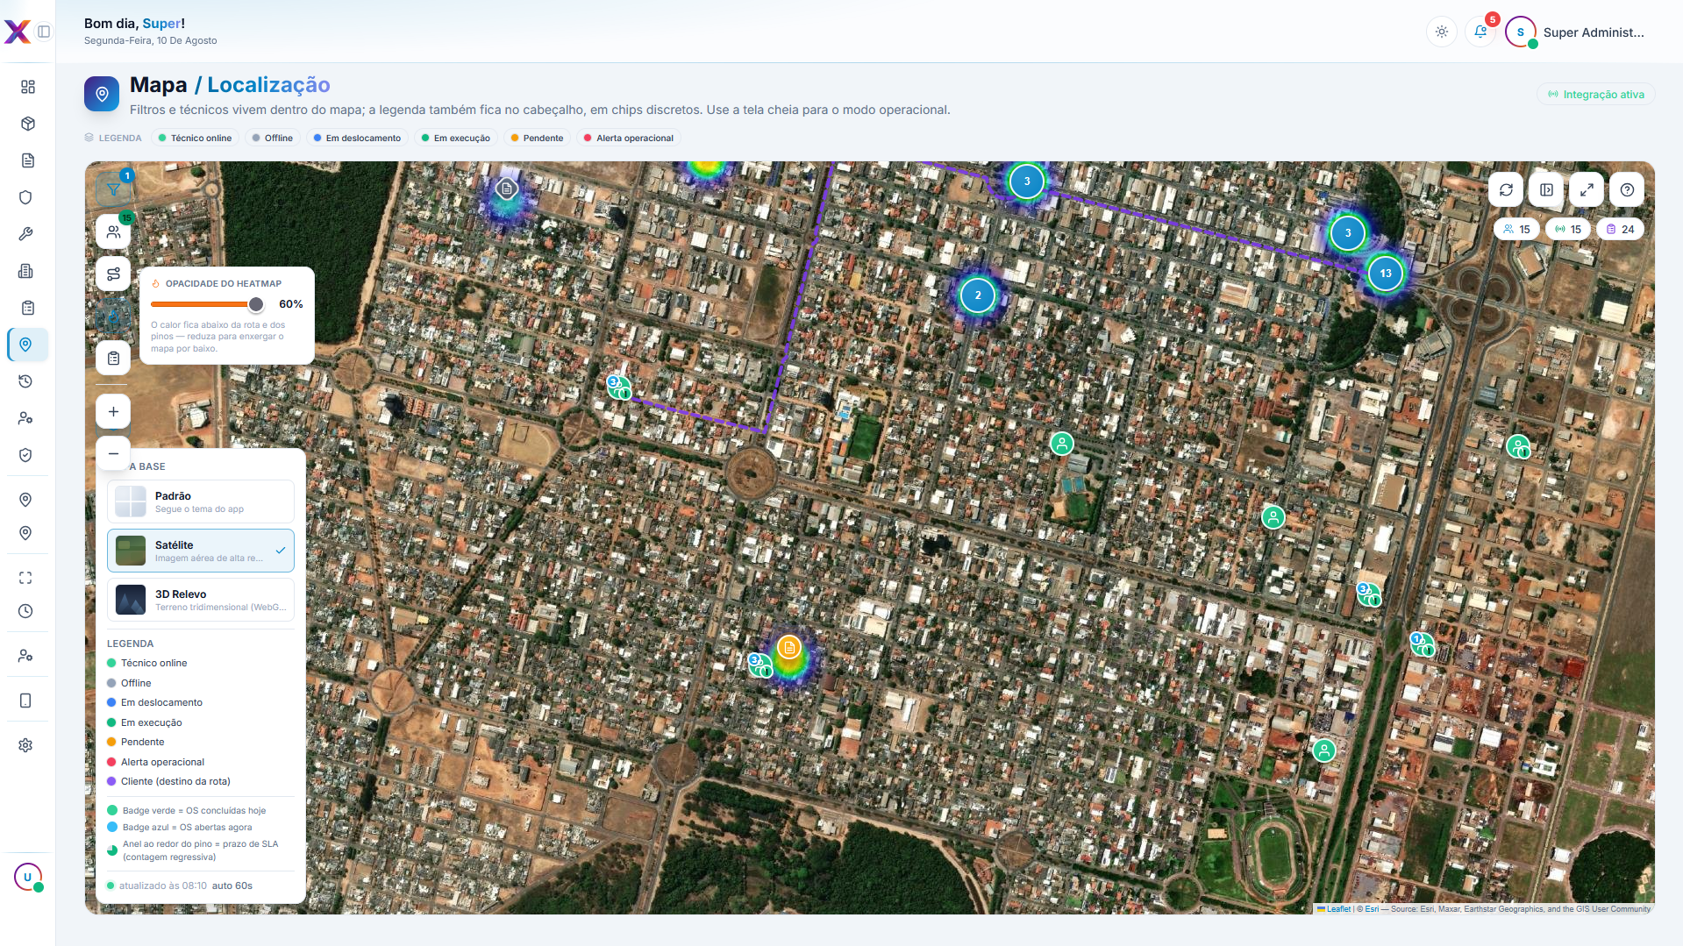Click the orange pending order pin on map
This screenshot has height=946, width=1683.
pos(789,648)
